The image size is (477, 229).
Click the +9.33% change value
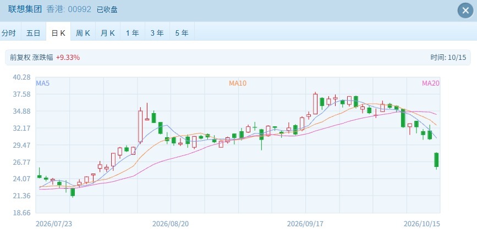click(x=68, y=58)
